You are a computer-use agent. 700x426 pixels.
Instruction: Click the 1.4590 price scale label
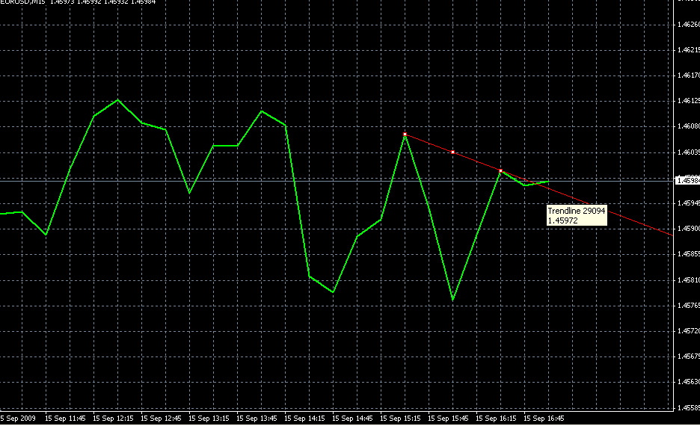click(688, 229)
